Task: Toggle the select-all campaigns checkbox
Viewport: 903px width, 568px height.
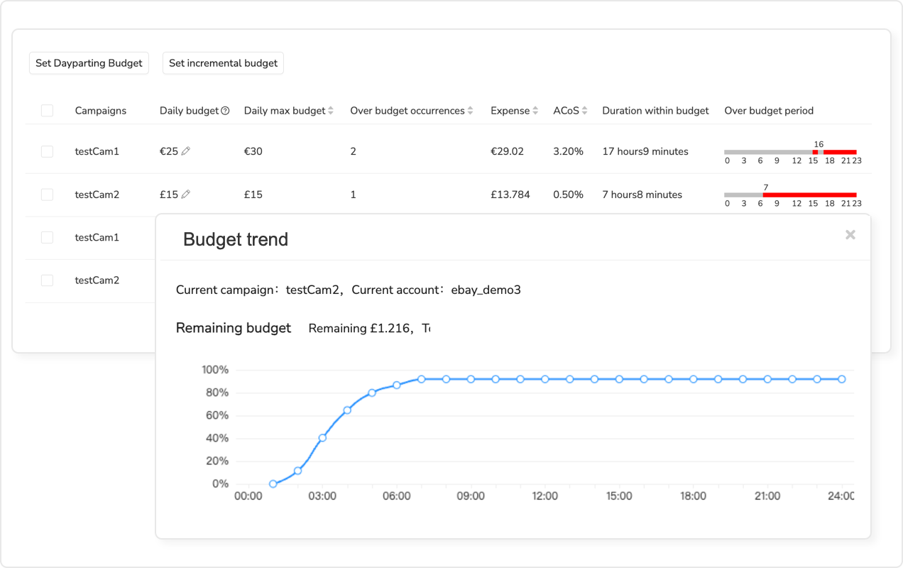Action: click(x=47, y=110)
